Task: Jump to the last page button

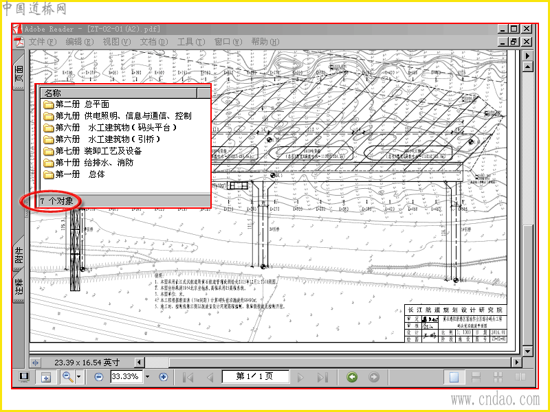Action: 322,377
